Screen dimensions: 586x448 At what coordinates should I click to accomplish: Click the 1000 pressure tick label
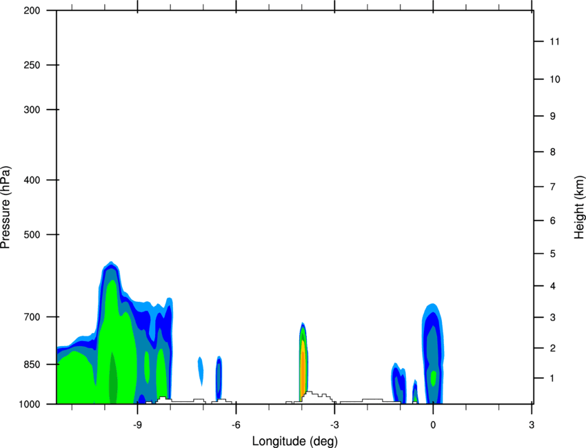tap(30, 404)
